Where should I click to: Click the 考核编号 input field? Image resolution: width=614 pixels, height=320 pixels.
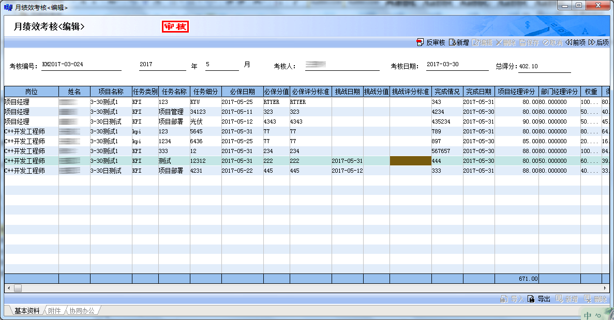point(81,65)
